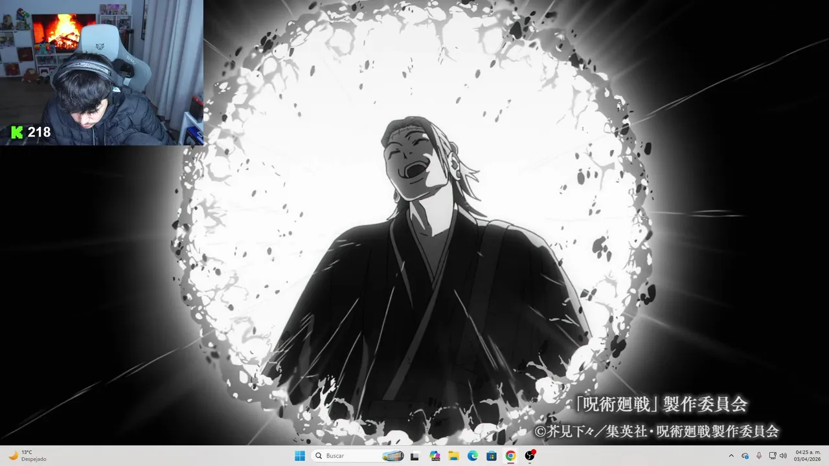Open the volume tray icon
The image size is (829, 466).
pyautogui.click(x=783, y=456)
